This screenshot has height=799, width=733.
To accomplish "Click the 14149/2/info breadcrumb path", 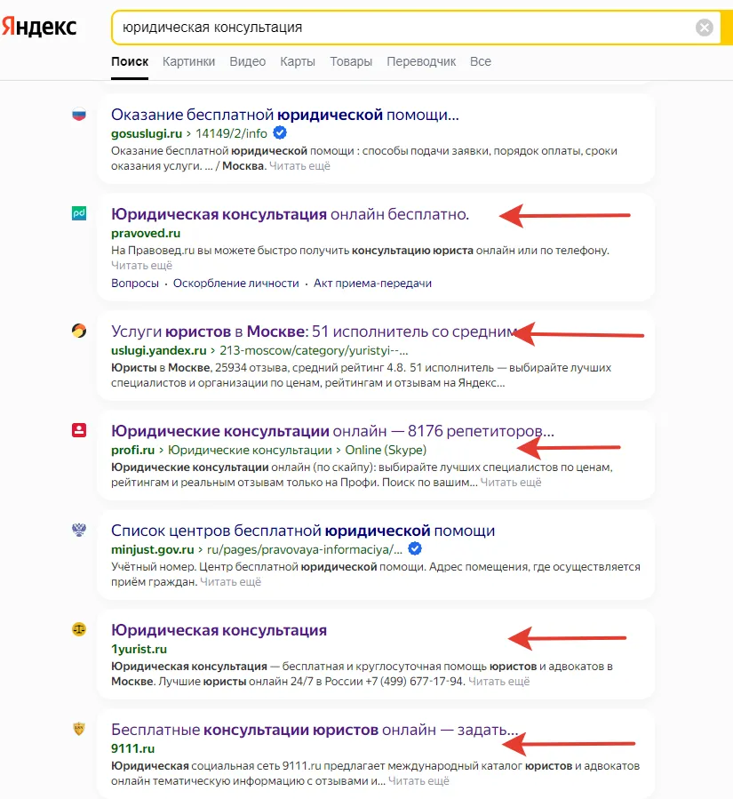I will tap(231, 133).
